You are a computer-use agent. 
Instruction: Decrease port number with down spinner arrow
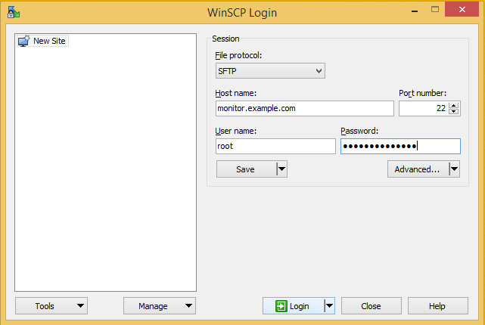454,112
